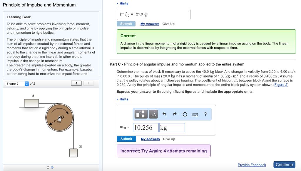Viewport: 301px width, 171px height.
Task: Click the previous figure arrow
Action: [x=76, y=83]
